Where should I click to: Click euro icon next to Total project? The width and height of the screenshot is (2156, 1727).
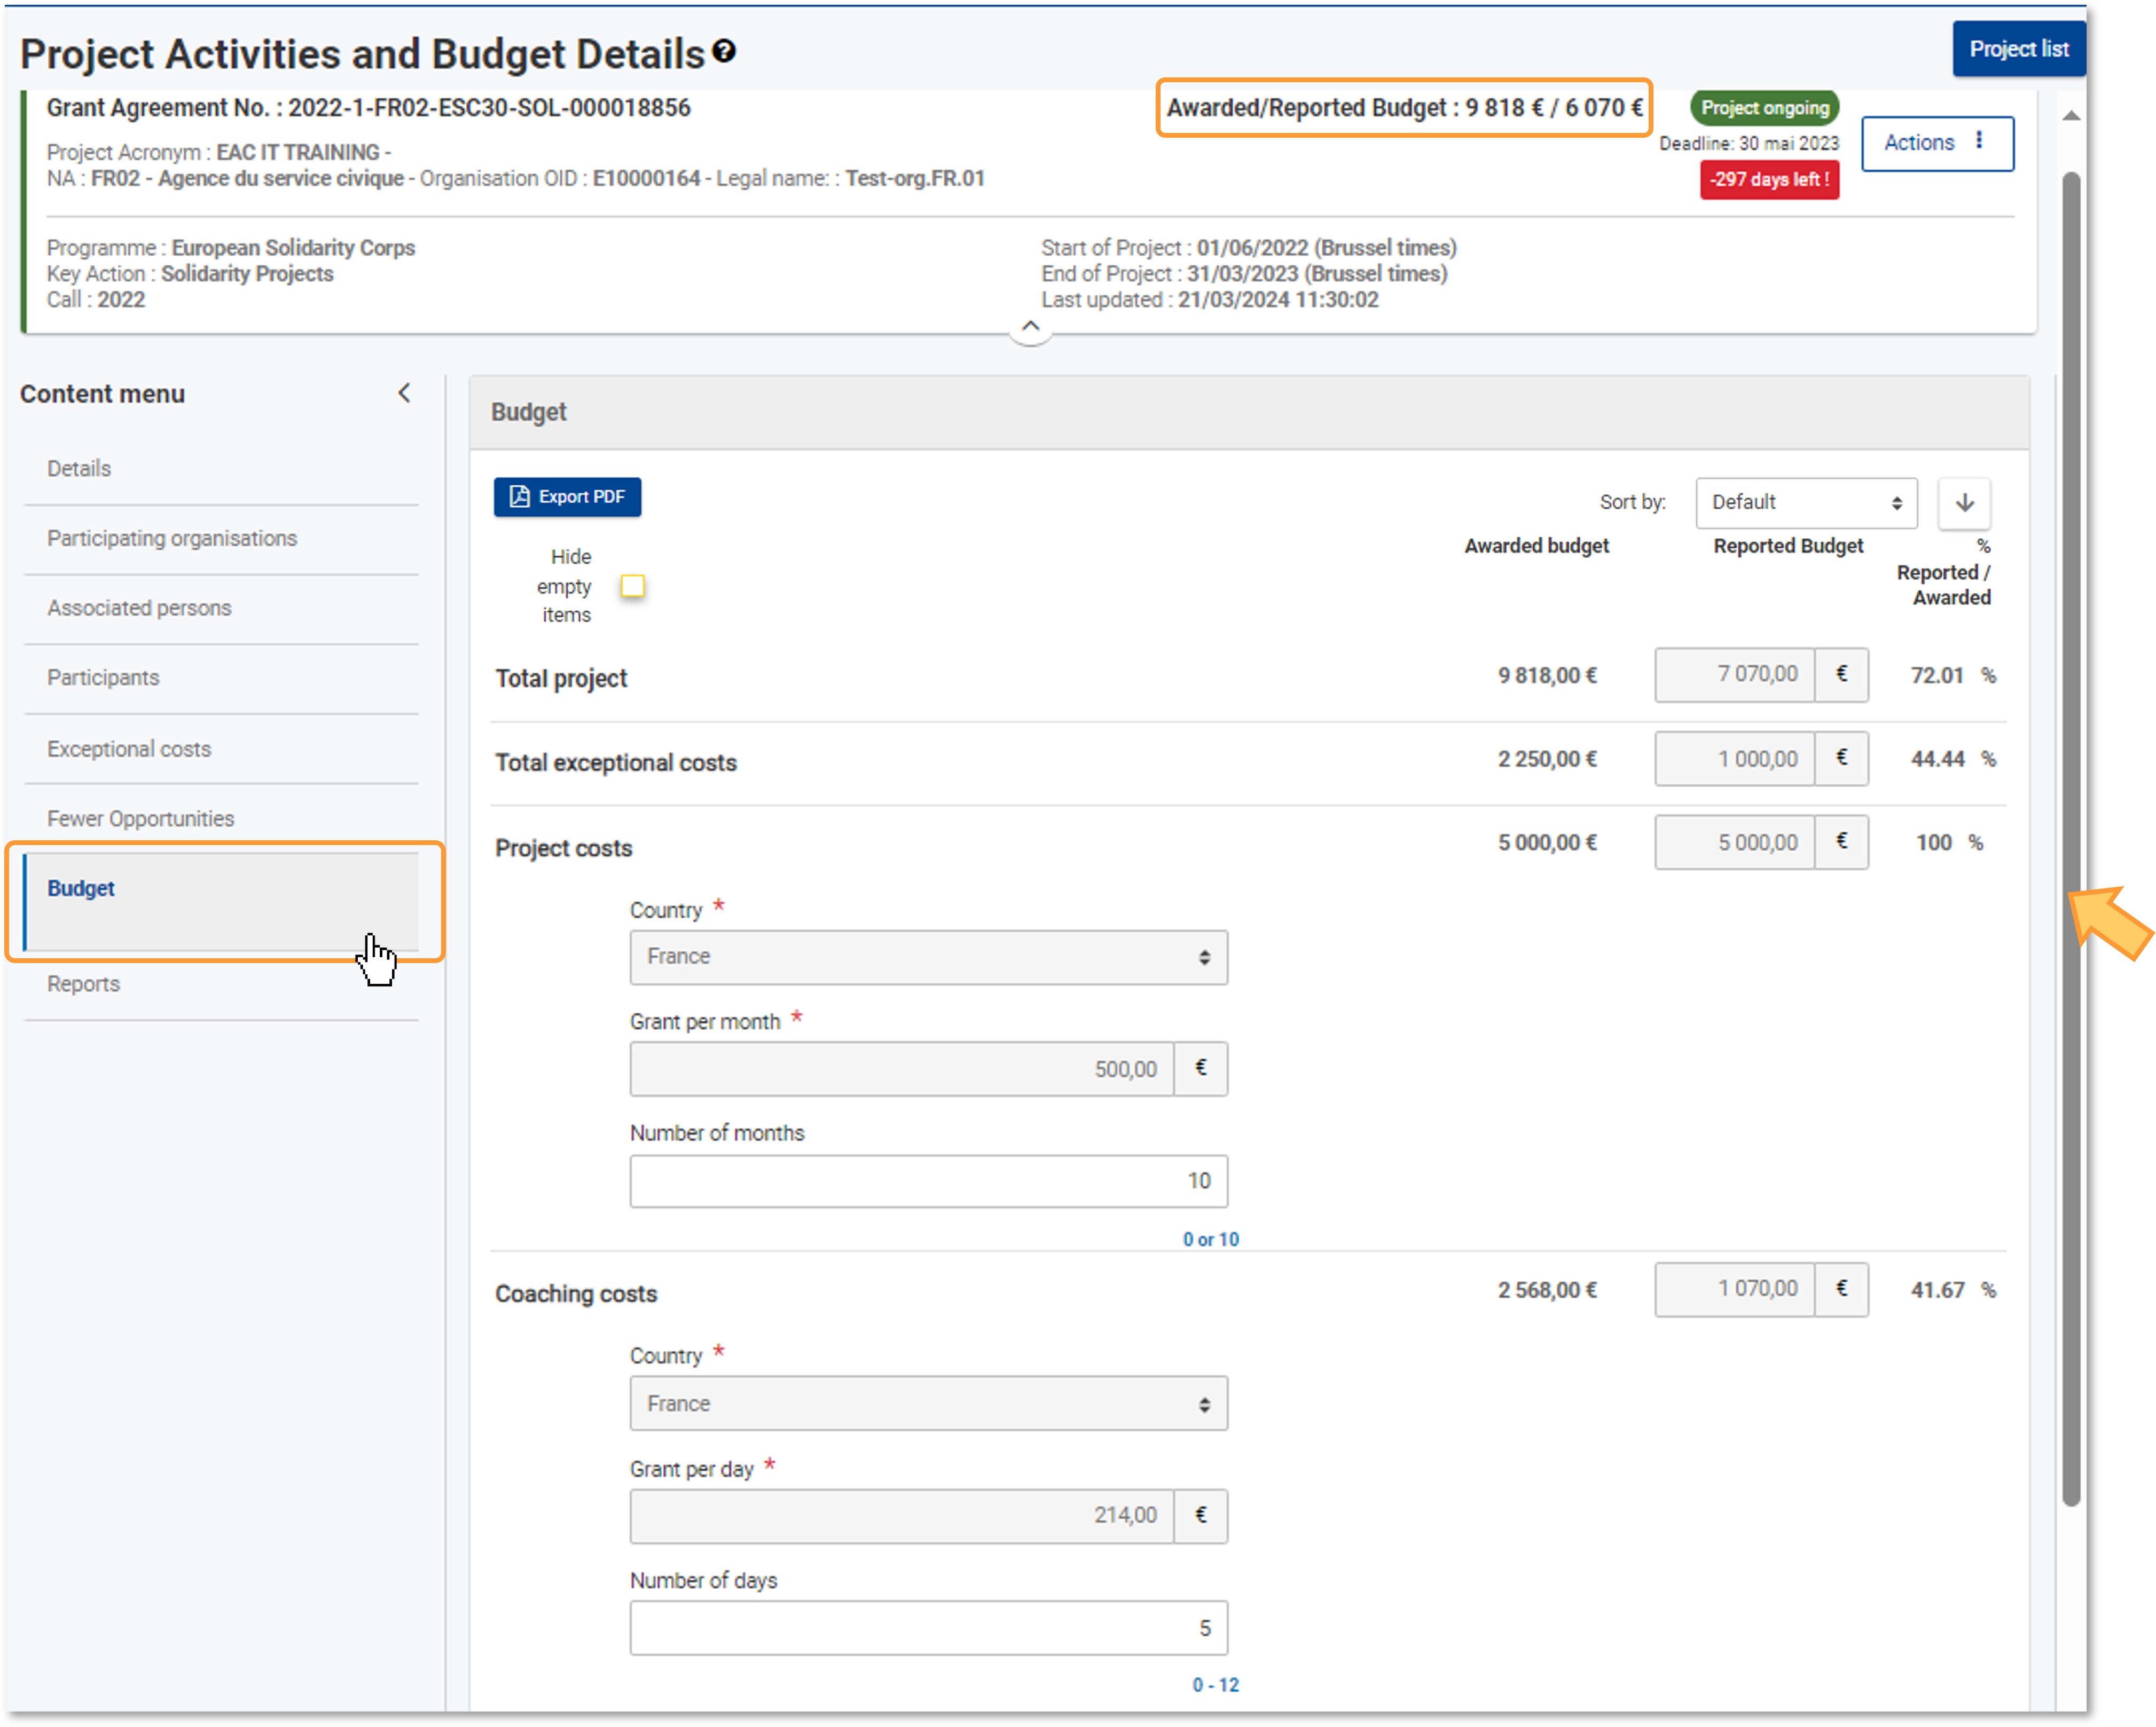(x=1841, y=675)
